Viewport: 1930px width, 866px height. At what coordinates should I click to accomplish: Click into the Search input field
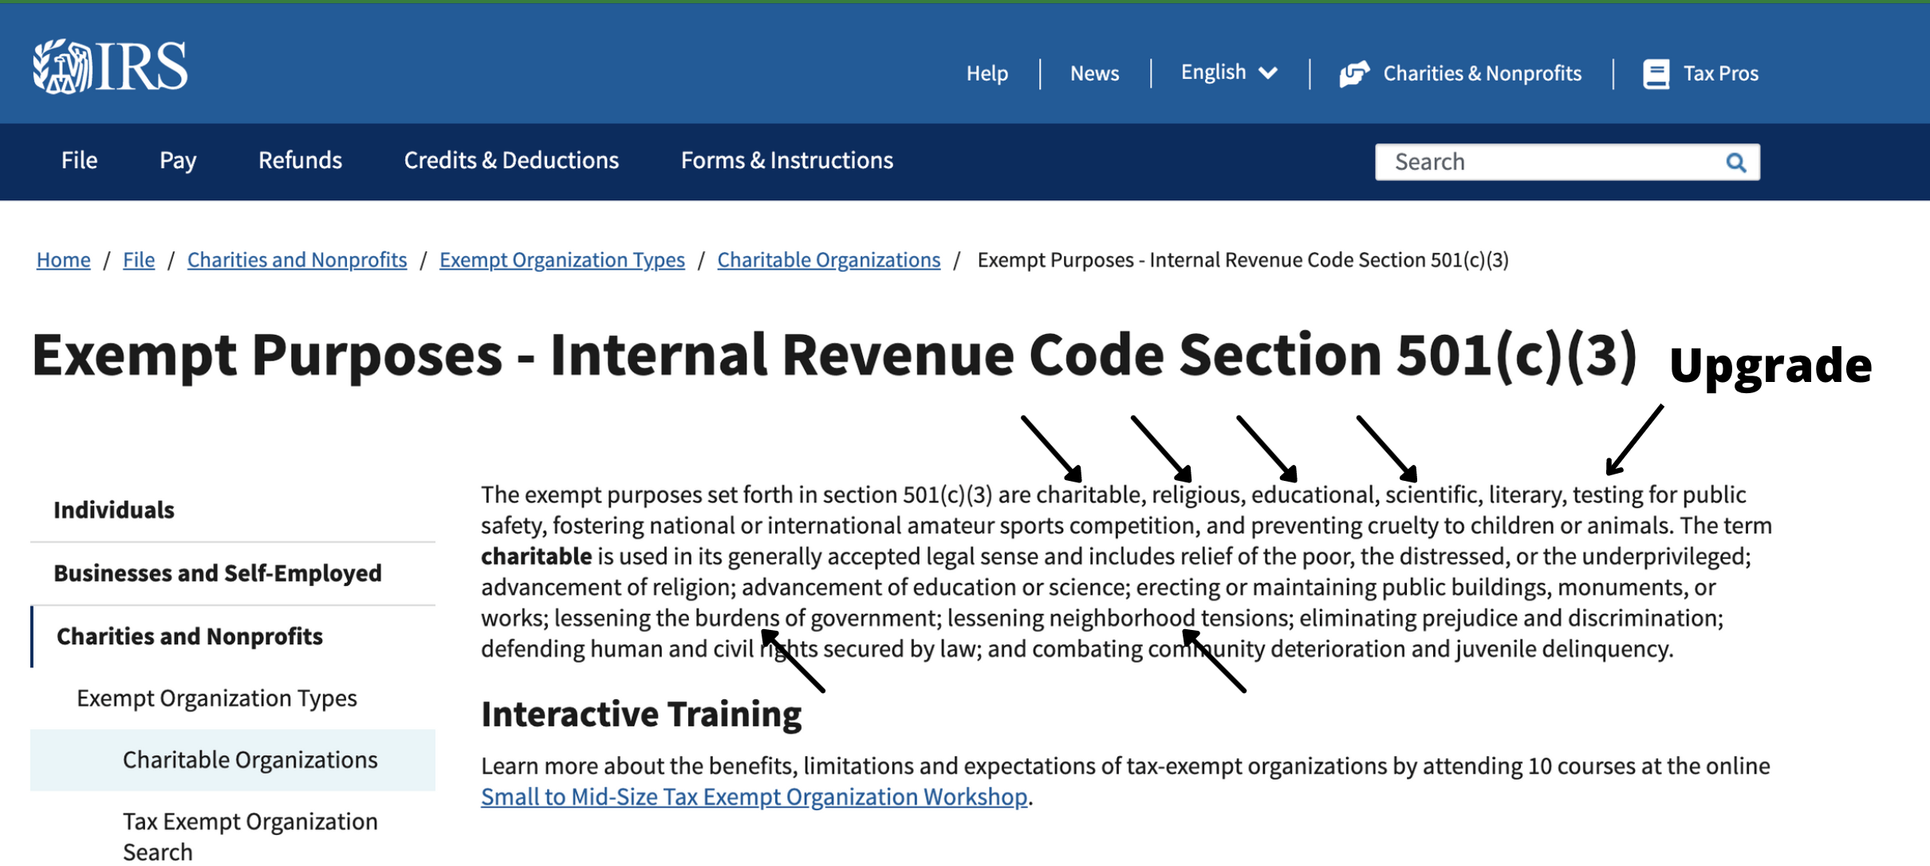click(x=1547, y=162)
